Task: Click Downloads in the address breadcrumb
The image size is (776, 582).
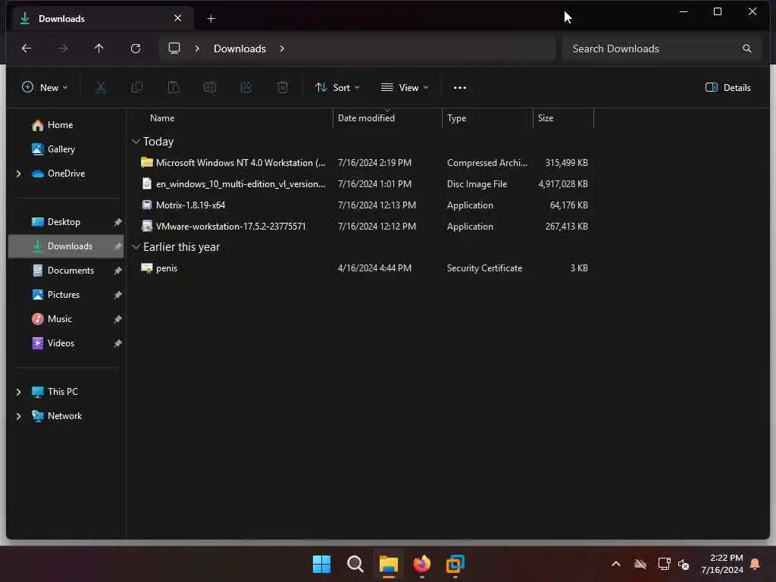Action: pos(239,48)
